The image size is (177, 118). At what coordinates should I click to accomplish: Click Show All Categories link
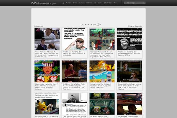(x=135, y=26)
